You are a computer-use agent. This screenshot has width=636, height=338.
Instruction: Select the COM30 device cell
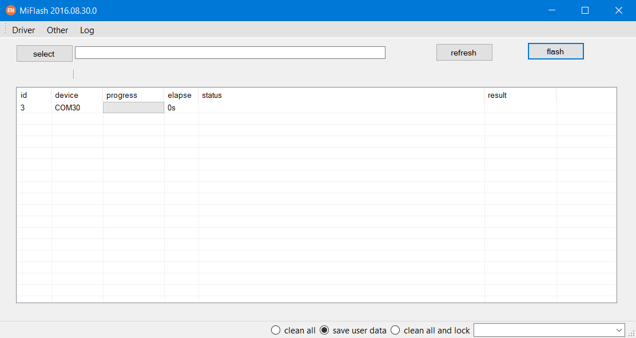pos(77,108)
